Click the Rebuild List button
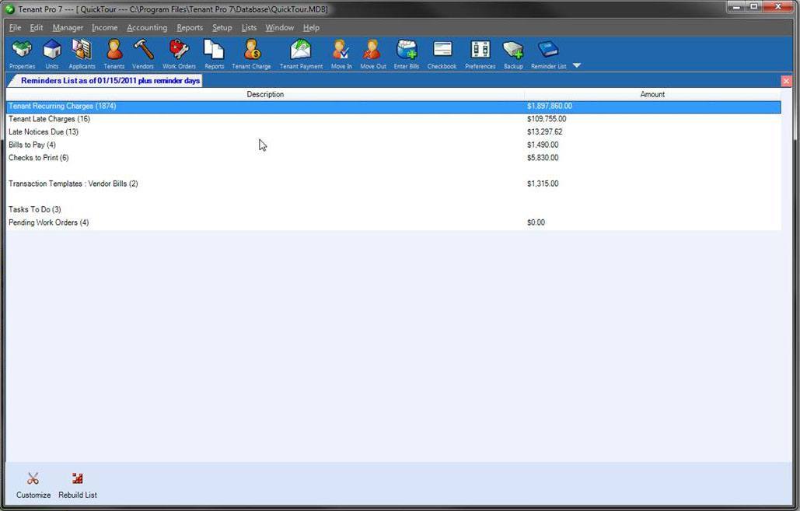This screenshot has height=511, width=800. (x=77, y=484)
